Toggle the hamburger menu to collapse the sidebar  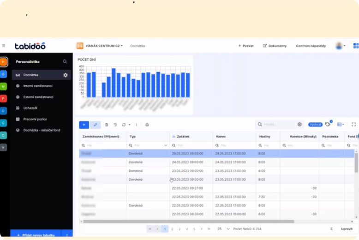click(4, 46)
